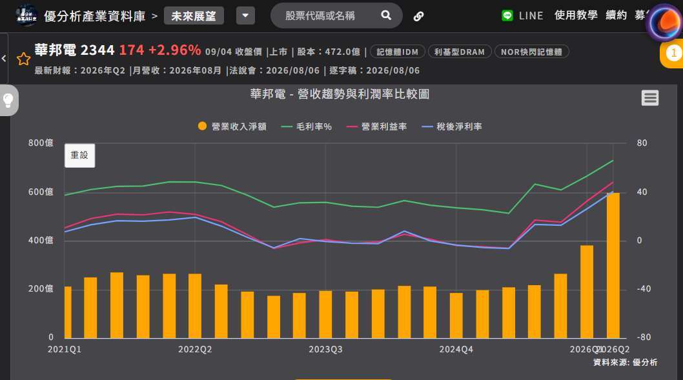The image size is (683, 380).
Task: Open 續約 menu item
Action: 617,15
